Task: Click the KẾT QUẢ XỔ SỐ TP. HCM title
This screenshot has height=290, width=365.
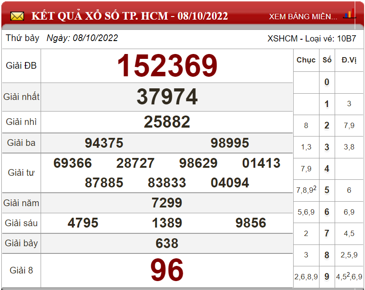Action: (130, 16)
